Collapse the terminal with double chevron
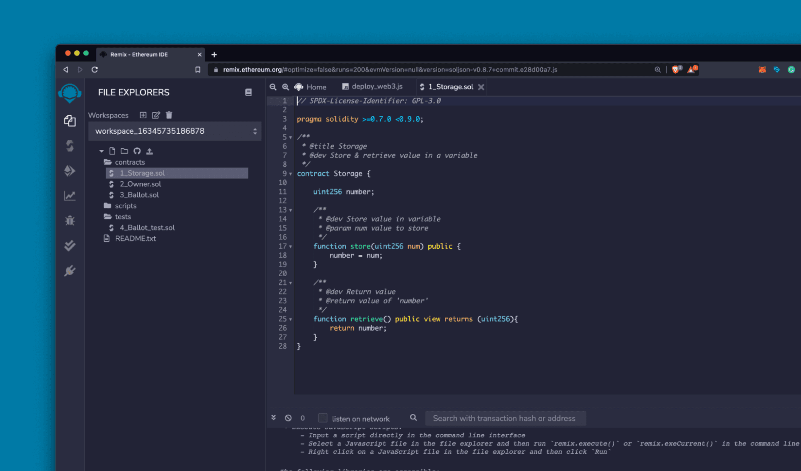This screenshot has height=471, width=801. 274,417
